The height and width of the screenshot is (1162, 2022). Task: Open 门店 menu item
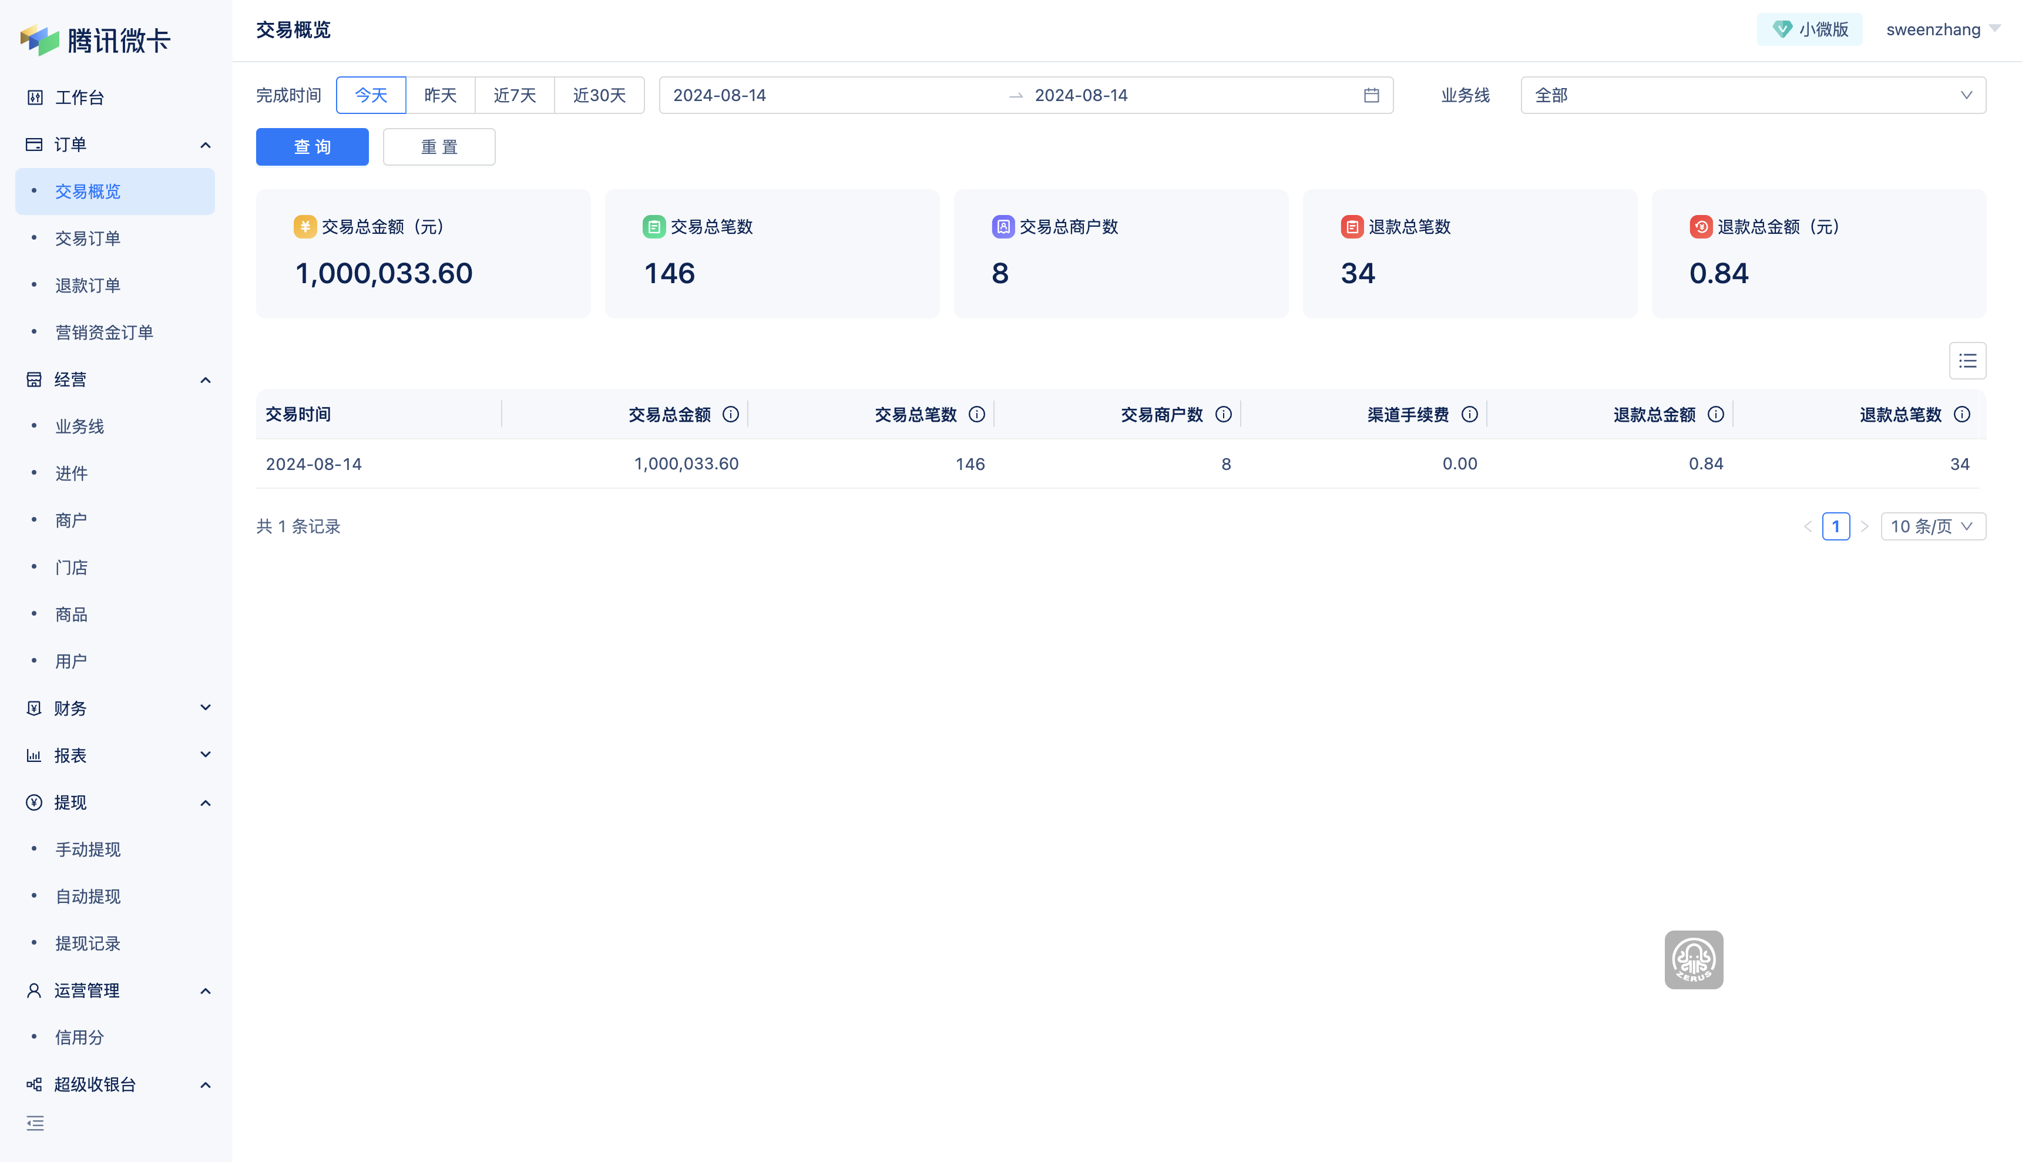(x=115, y=567)
